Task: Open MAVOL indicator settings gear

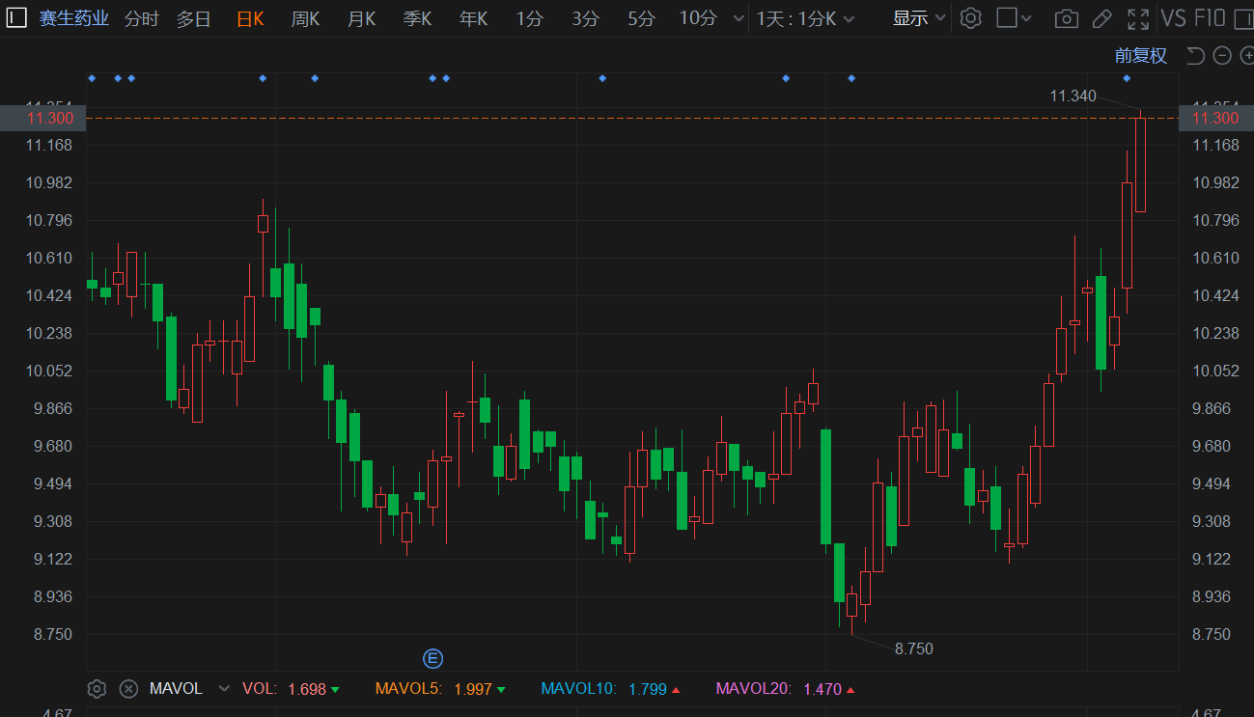Action: pos(97,689)
